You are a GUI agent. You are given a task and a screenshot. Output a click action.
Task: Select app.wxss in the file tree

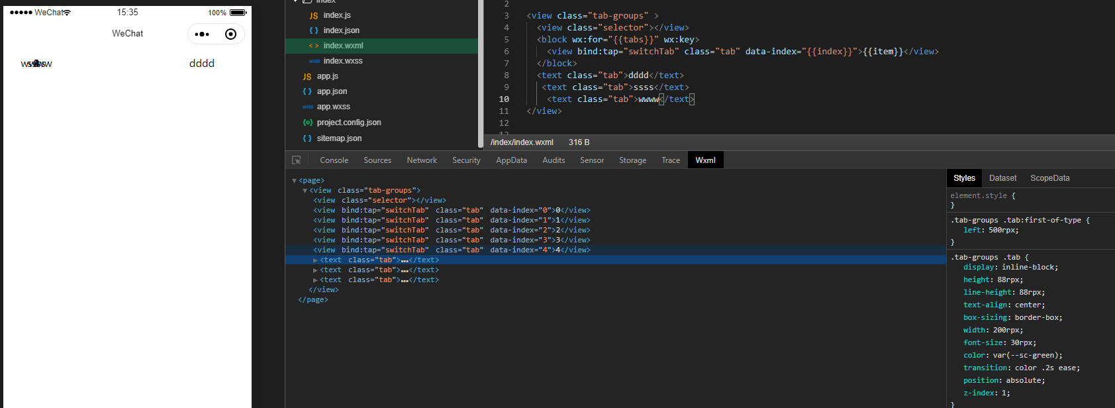pyautogui.click(x=333, y=107)
